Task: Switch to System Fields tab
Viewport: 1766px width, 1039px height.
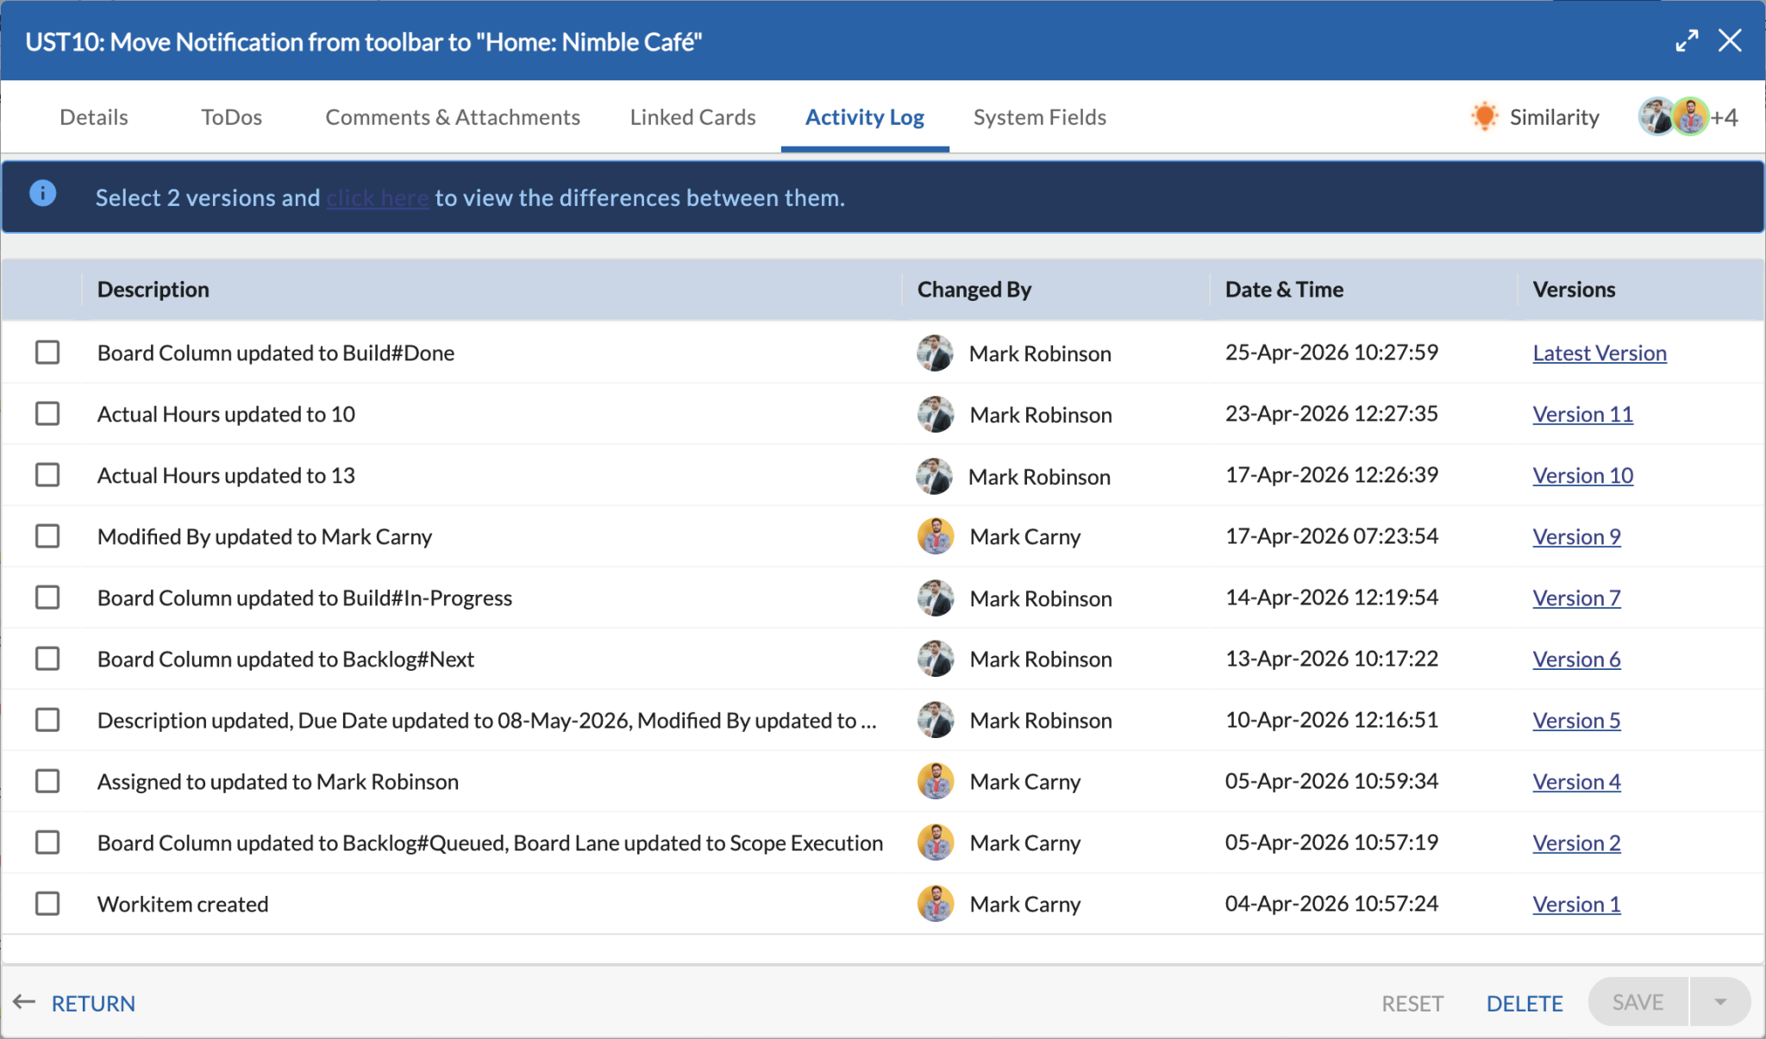Action: coord(1039,116)
